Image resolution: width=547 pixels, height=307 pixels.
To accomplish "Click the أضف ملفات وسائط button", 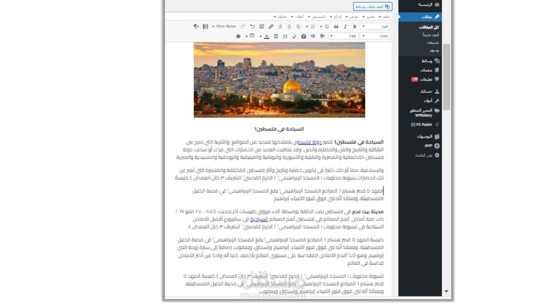I will coord(372,6).
